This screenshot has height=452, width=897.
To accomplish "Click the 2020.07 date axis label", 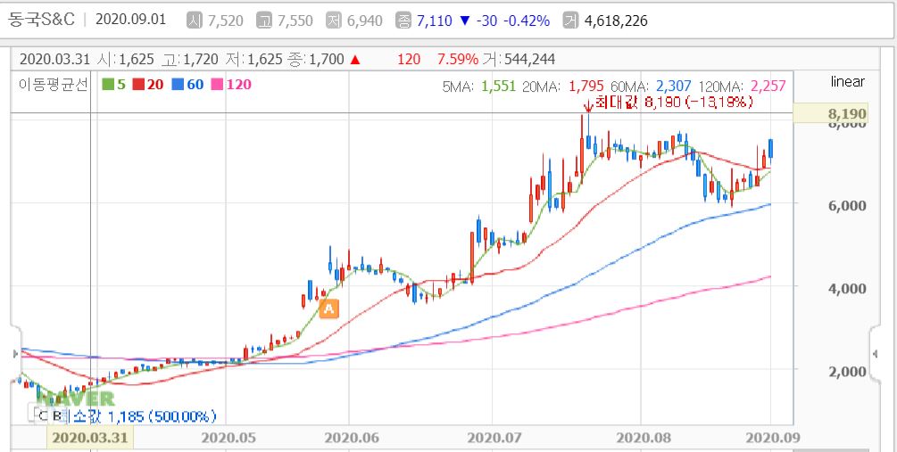I will (493, 439).
